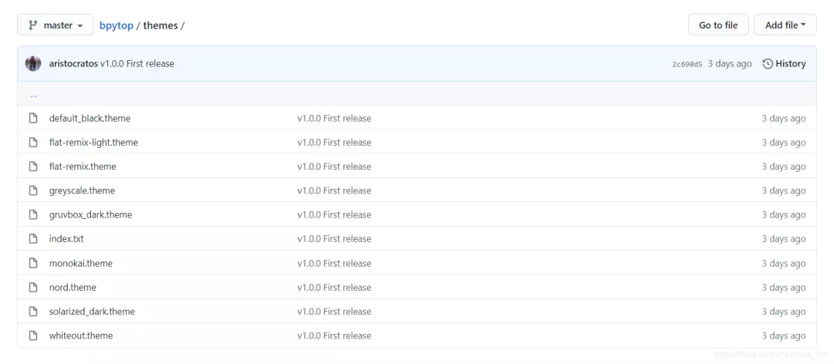Viewport: 834px width, 364px height.
Task: Click file icon beside solarized_dark.theme
Action: click(x=33, y=312)
